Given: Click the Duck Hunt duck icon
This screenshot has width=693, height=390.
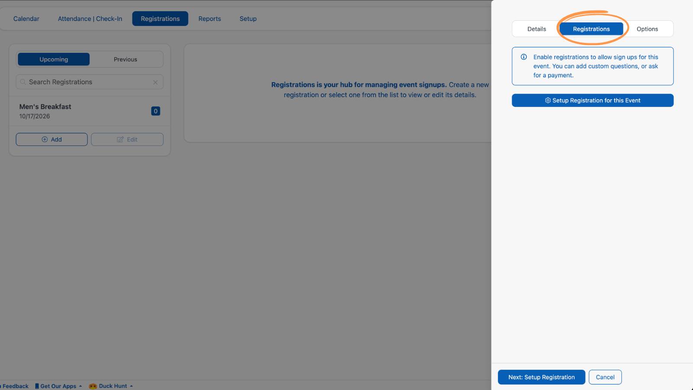Looking at the screenshot, I should pos(93,386).
